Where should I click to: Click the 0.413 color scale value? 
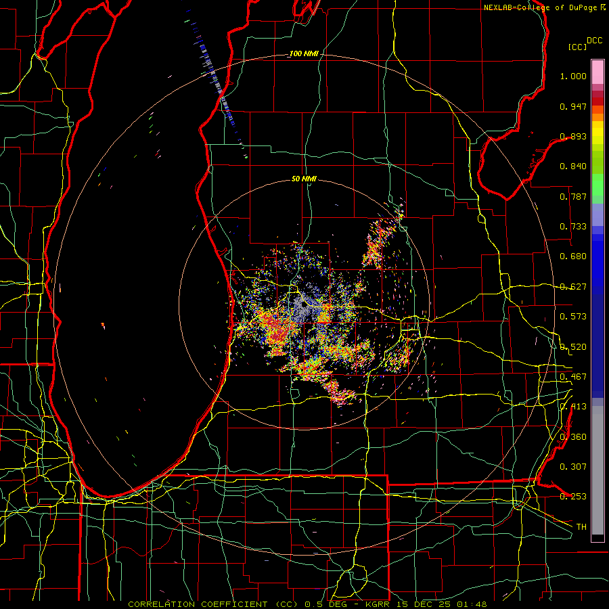coord(573,407)
